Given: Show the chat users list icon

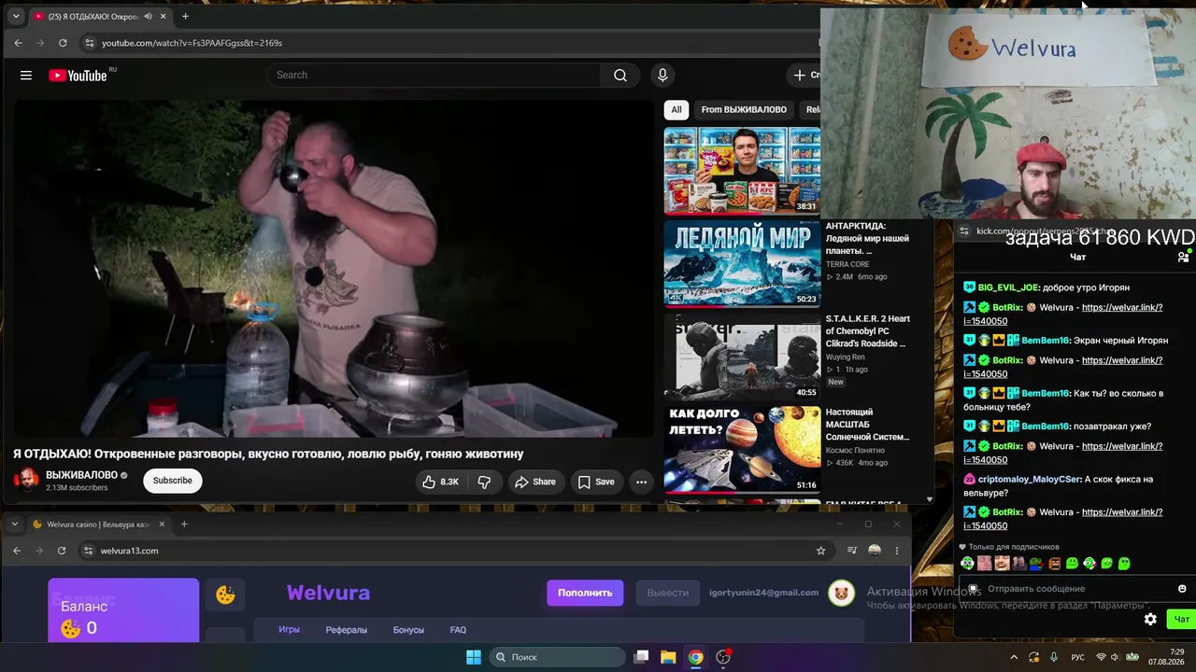Looking at the screenshot, I should [x=1183, y=257].
